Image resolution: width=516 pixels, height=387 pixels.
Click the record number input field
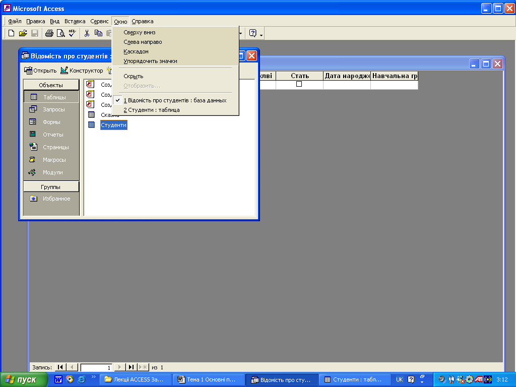coord(96,367)
